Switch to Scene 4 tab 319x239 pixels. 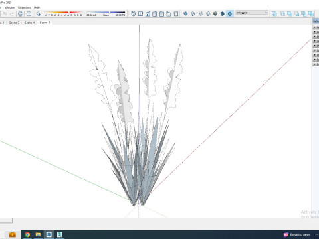point(29,23)
